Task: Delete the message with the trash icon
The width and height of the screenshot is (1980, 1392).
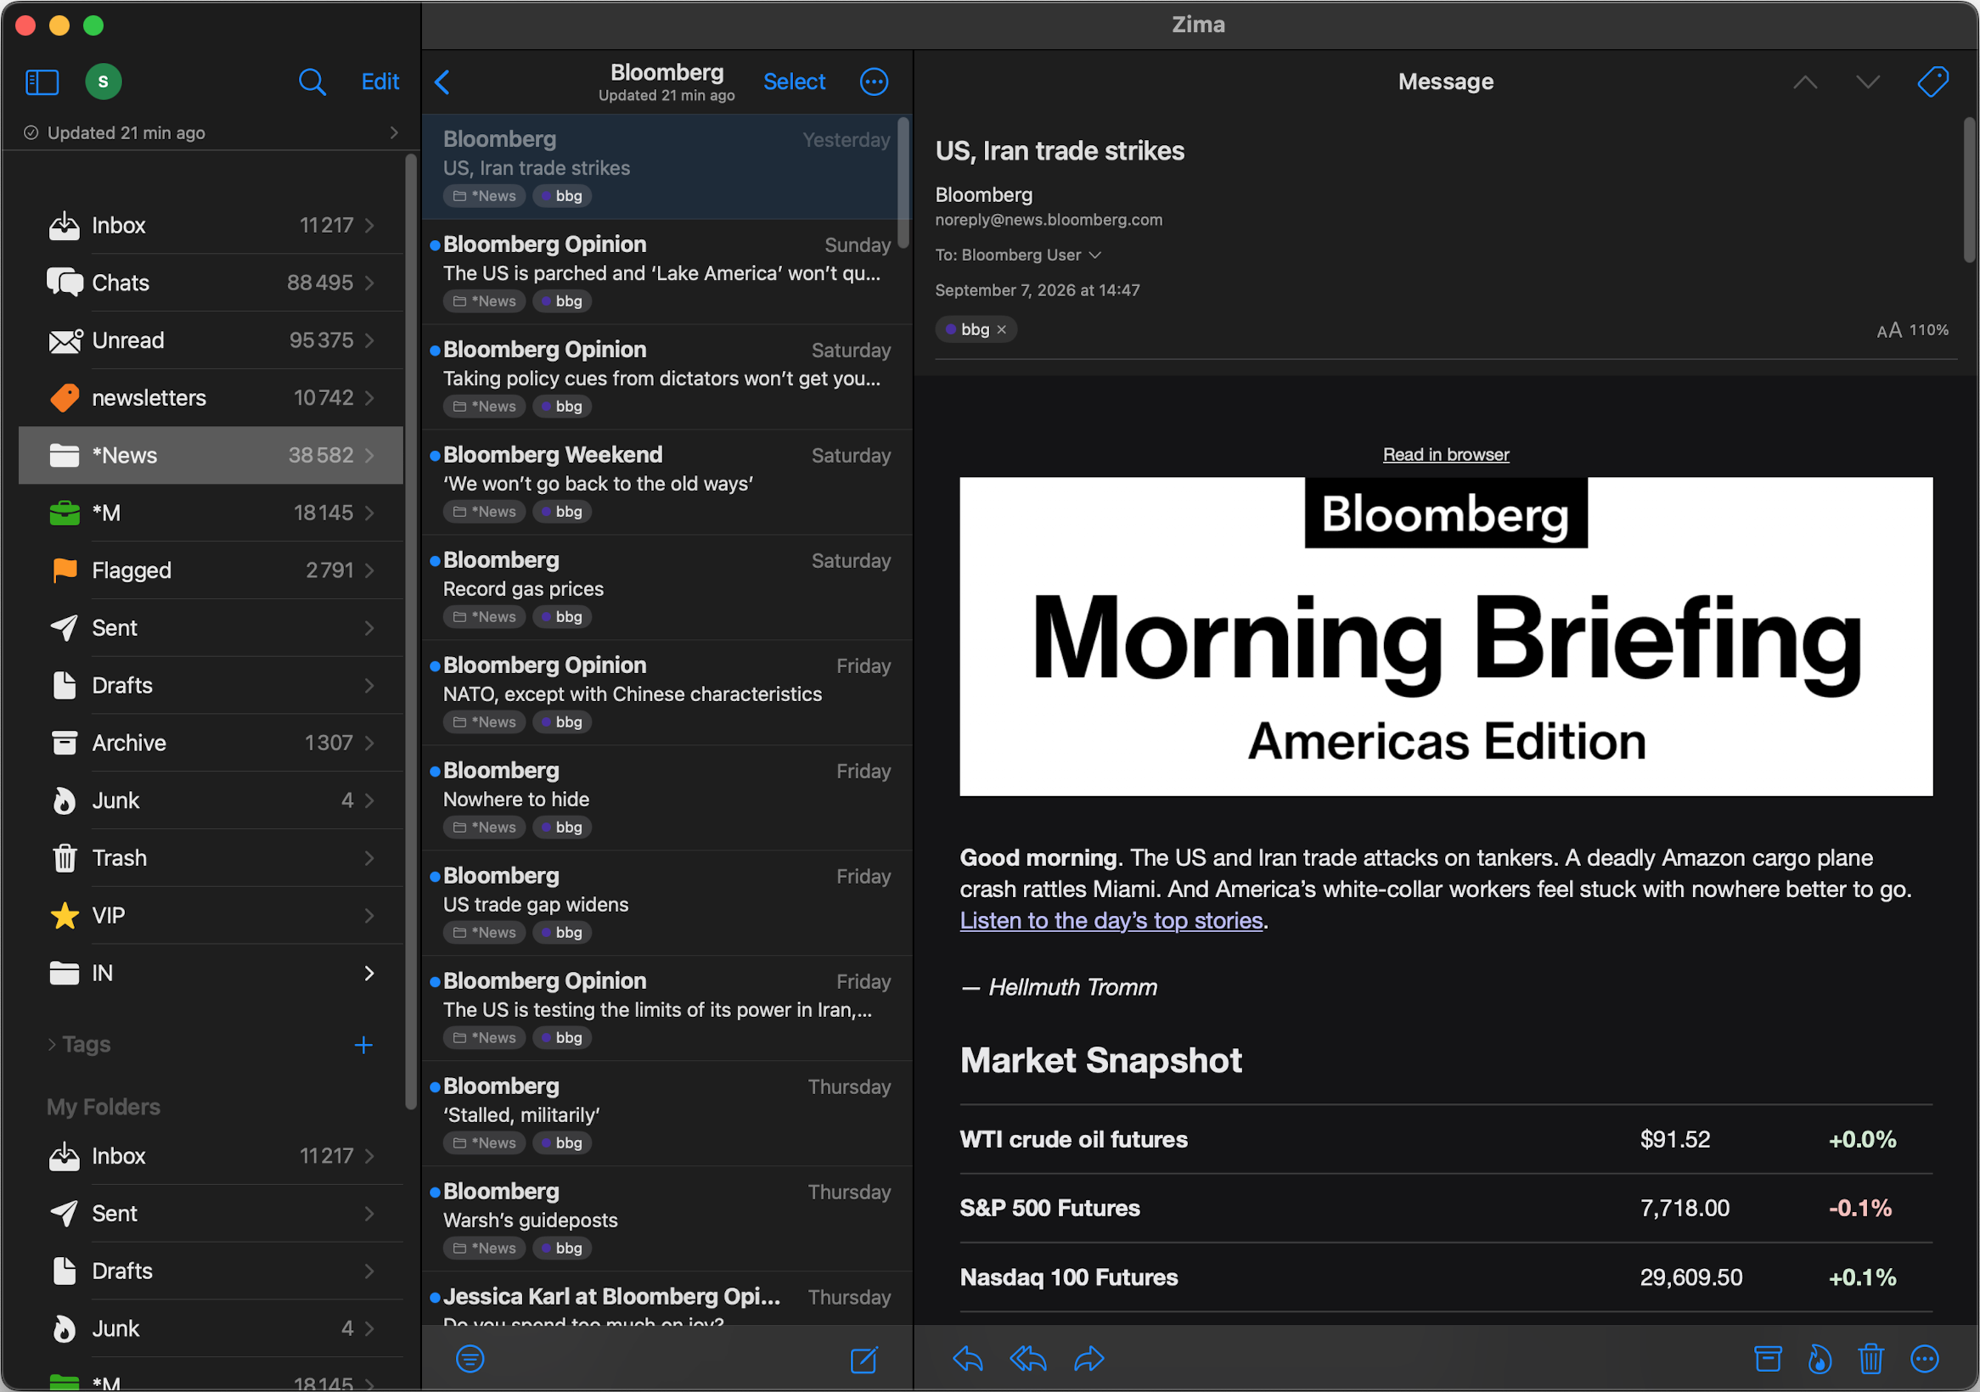Action: (x=1870, y=1359)
